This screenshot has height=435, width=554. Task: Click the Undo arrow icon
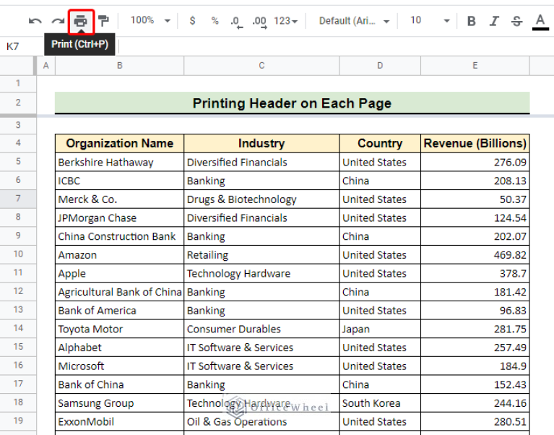coord(35,21)
